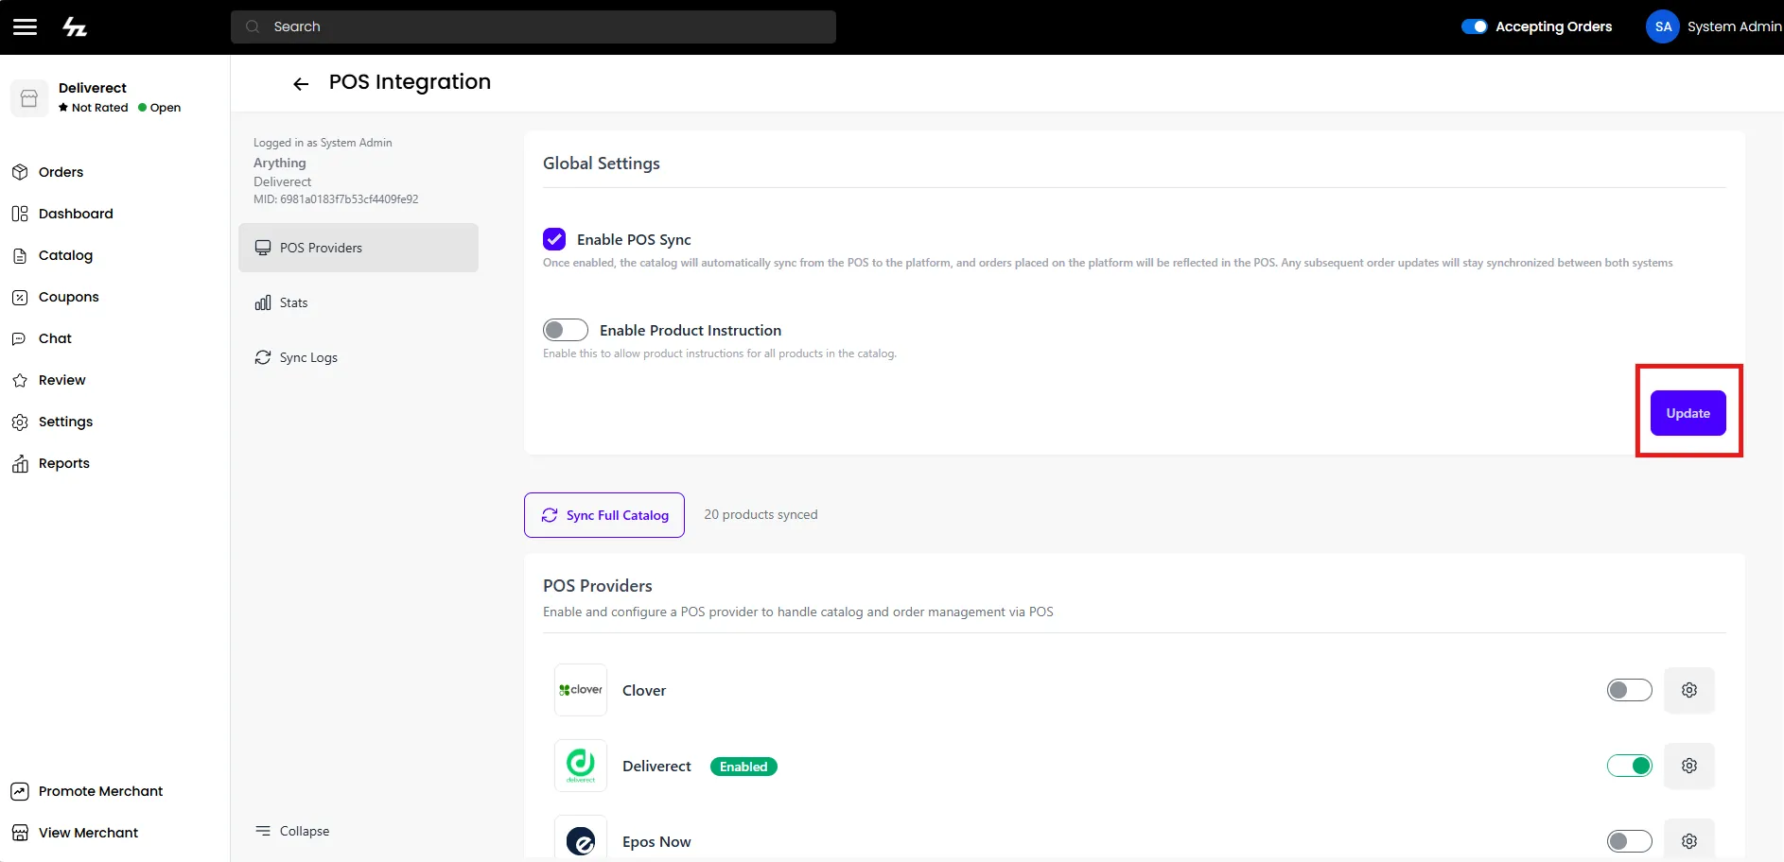Click the back arrow next to POS Integration

[x=301, y=84]
